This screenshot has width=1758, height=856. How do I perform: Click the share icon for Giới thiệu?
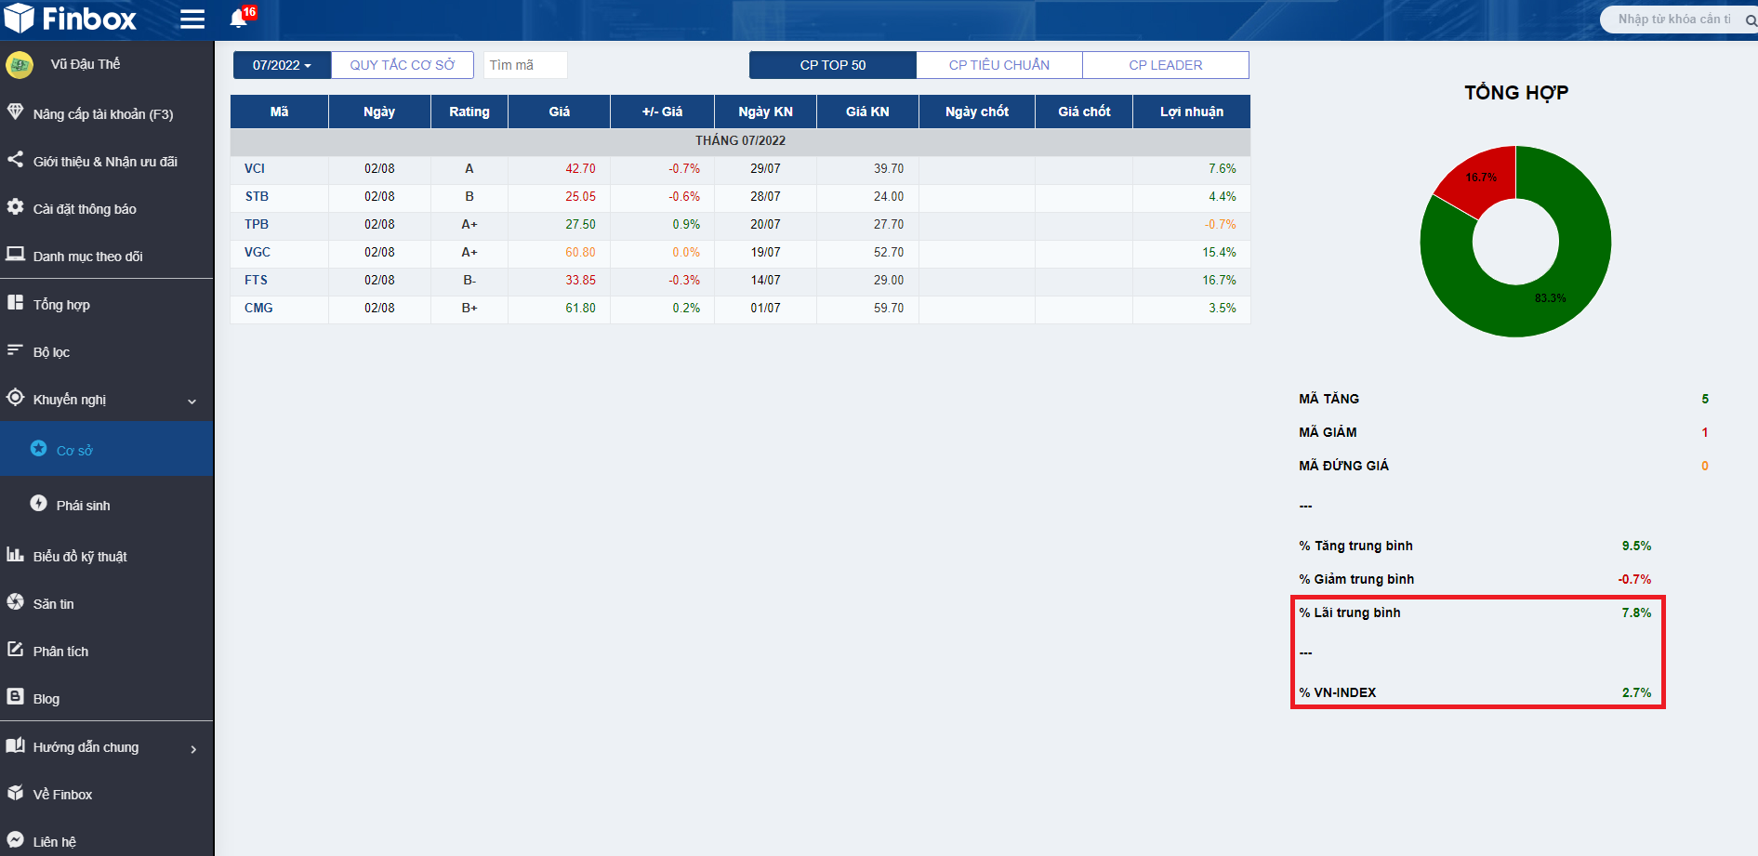[x=15, y=159]
